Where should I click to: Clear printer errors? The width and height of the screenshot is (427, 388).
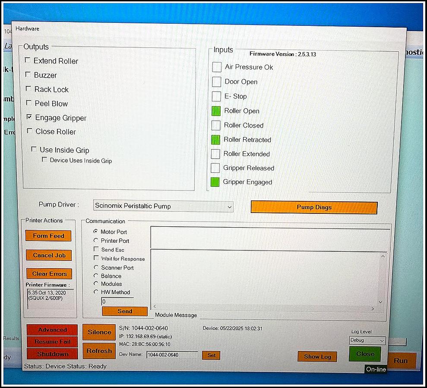49,274
